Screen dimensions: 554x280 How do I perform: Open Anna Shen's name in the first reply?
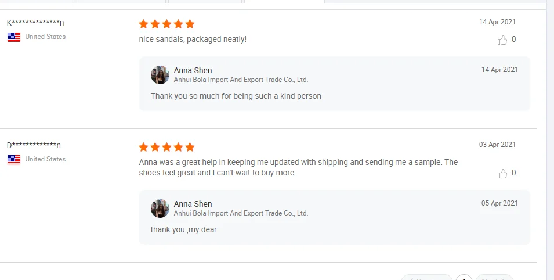[x=193, y=70]
